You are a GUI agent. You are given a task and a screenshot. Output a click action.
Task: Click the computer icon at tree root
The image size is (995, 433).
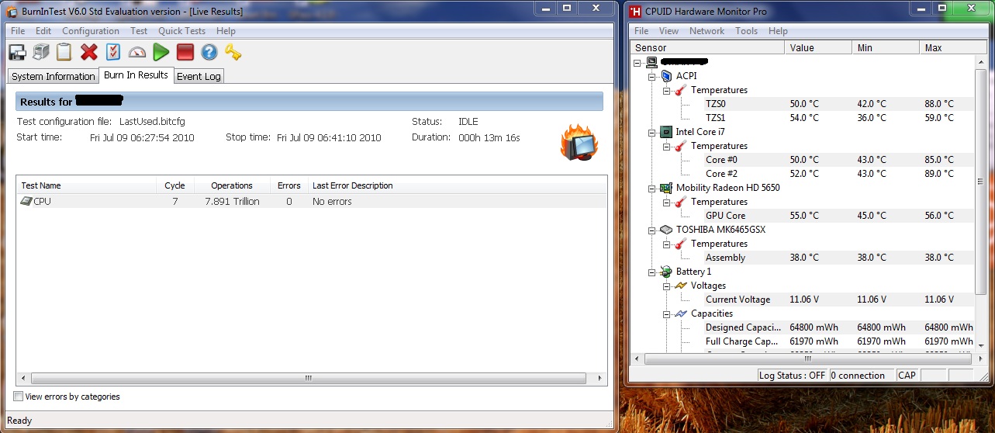(x=651, y=62)
